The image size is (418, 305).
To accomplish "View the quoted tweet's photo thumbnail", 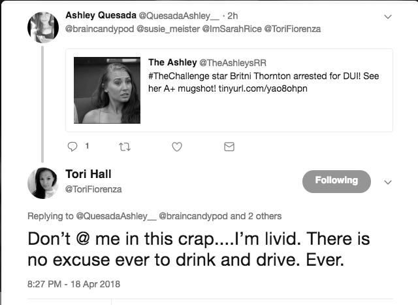I will pos(107,90).
